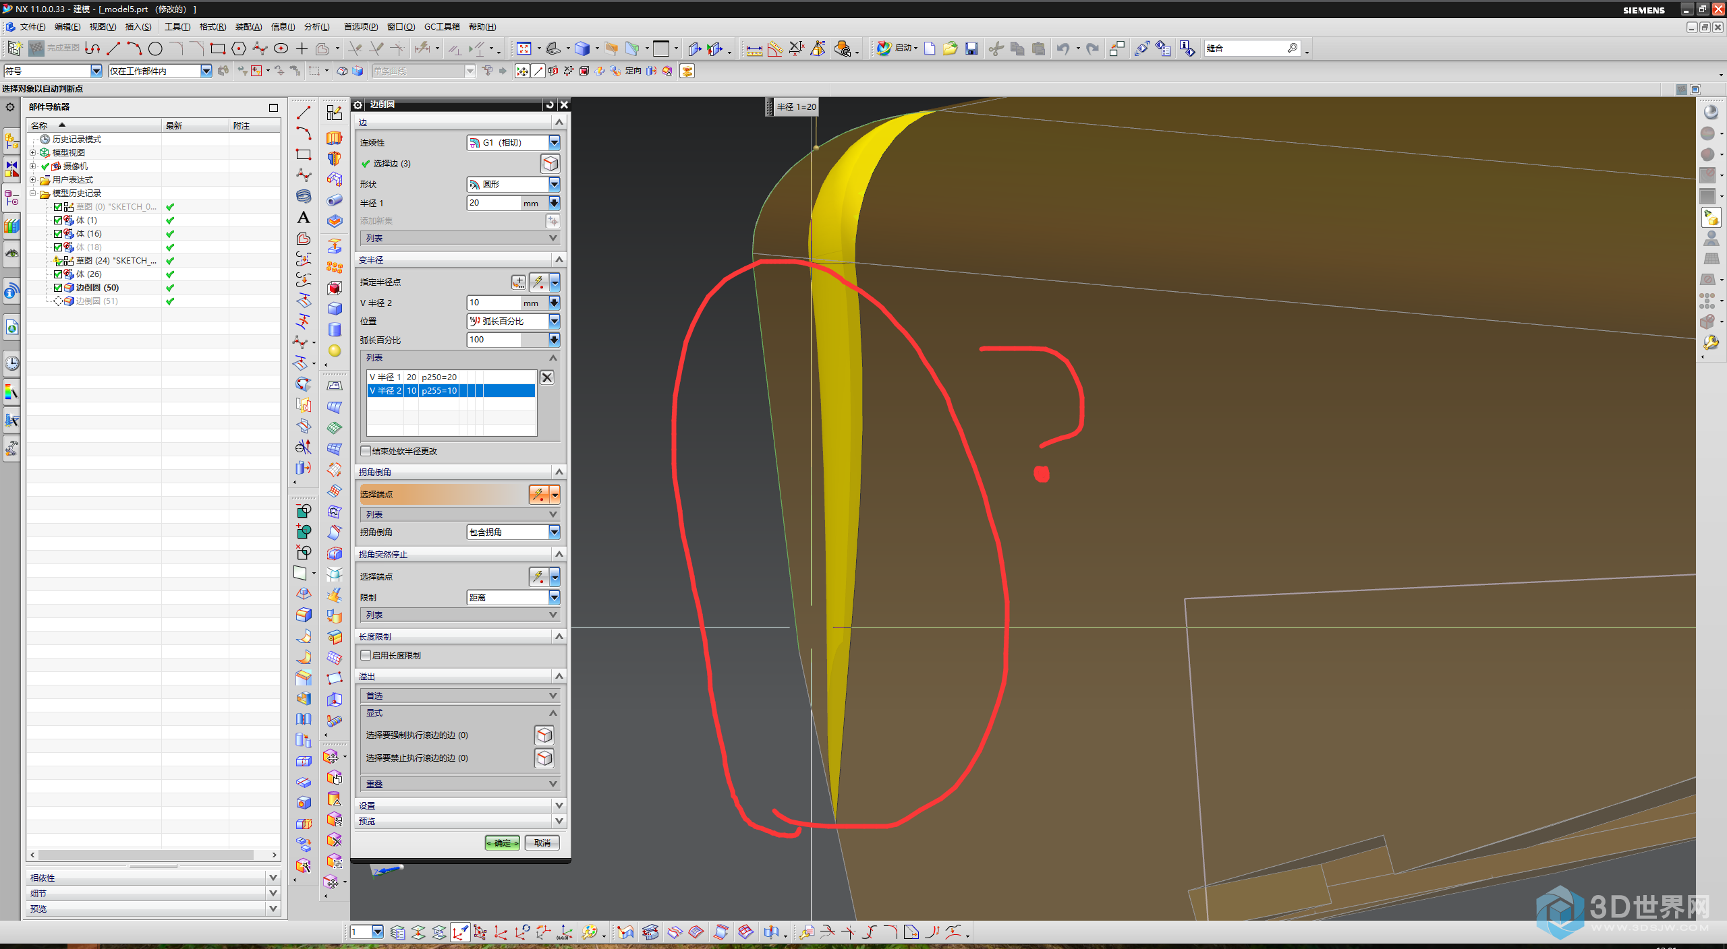Open the 首选项(P) menu
The height and width of the screenshot is (949, 1727).
click(361, 27)
